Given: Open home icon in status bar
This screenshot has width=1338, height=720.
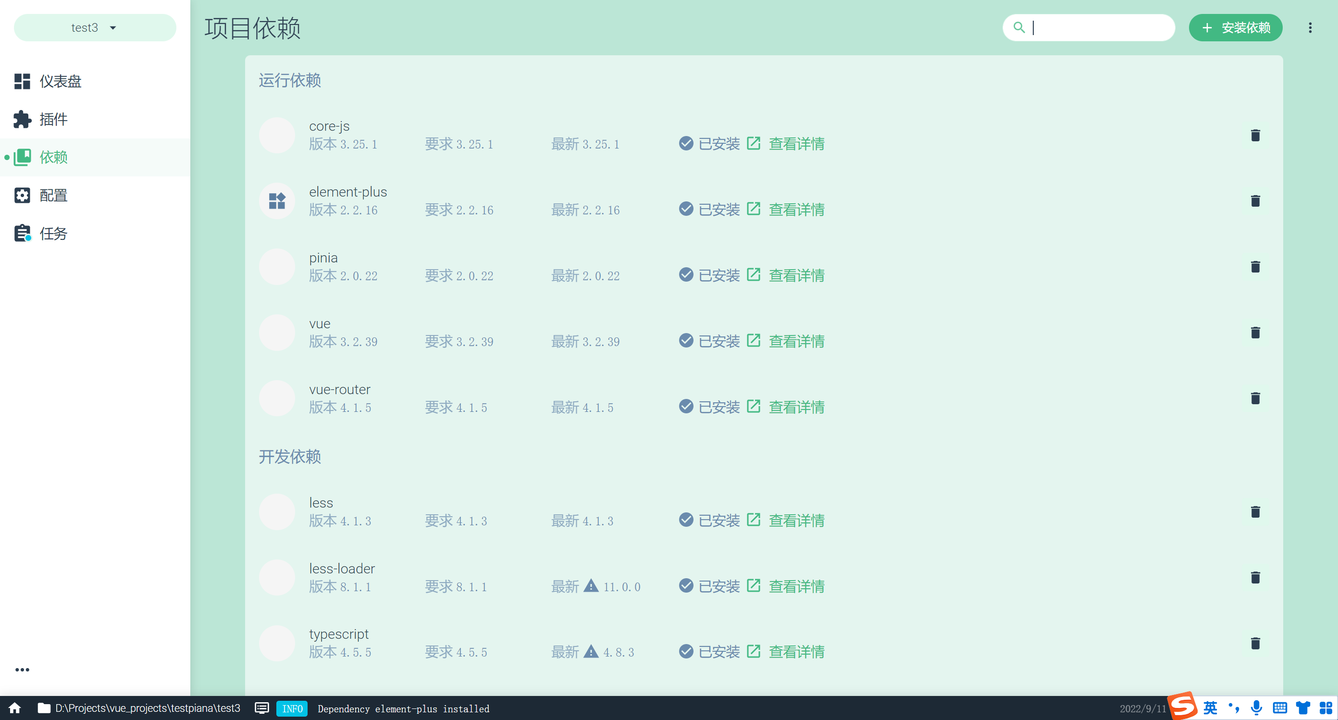Looking at the screenshot, I should 14,708.
